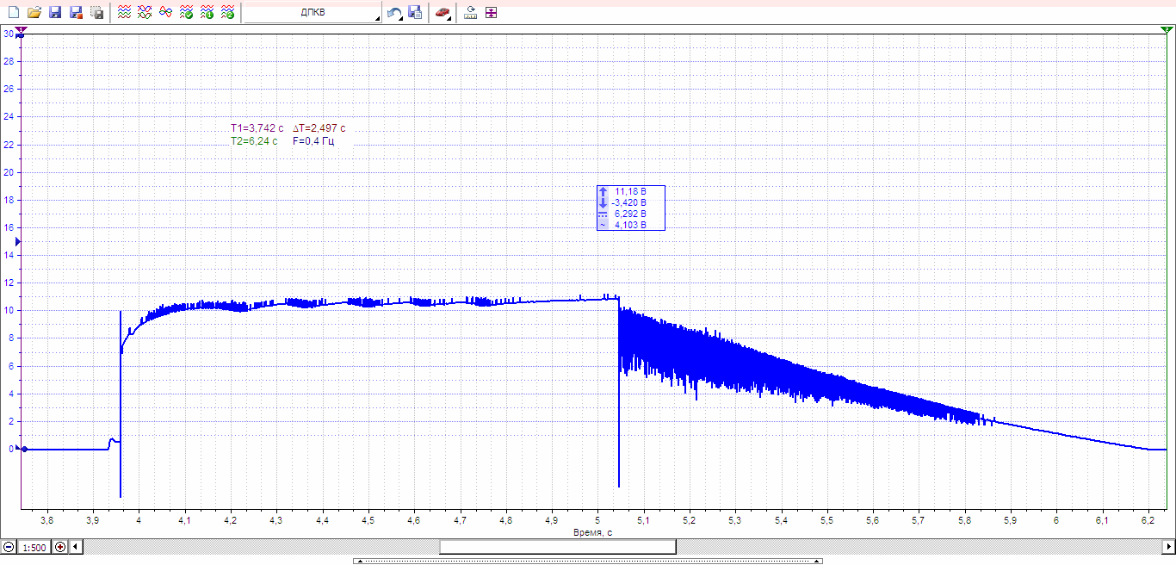Click the -3,420 В minimum voltage value
The height and width of the screenshot is (565, 1176).
[628, 202]
